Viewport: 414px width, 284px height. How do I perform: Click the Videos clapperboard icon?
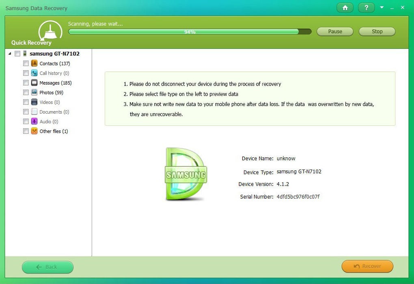click(x=34, y=102)
